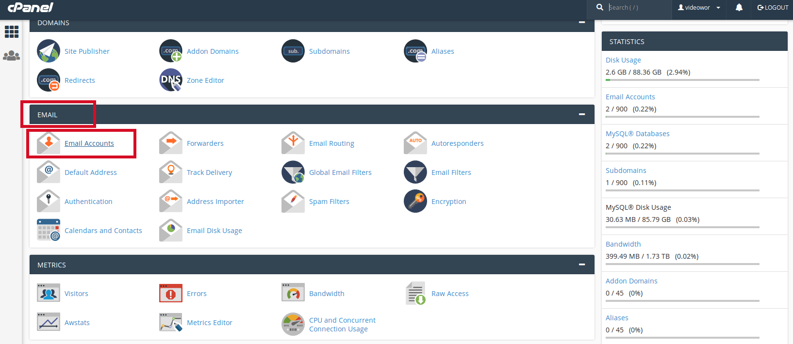Image resolution: width=793 pixels, height=344 pixels.
Task: Click the '2.6 GB / 88.36 GB' value
Action: tap(633, 72)
